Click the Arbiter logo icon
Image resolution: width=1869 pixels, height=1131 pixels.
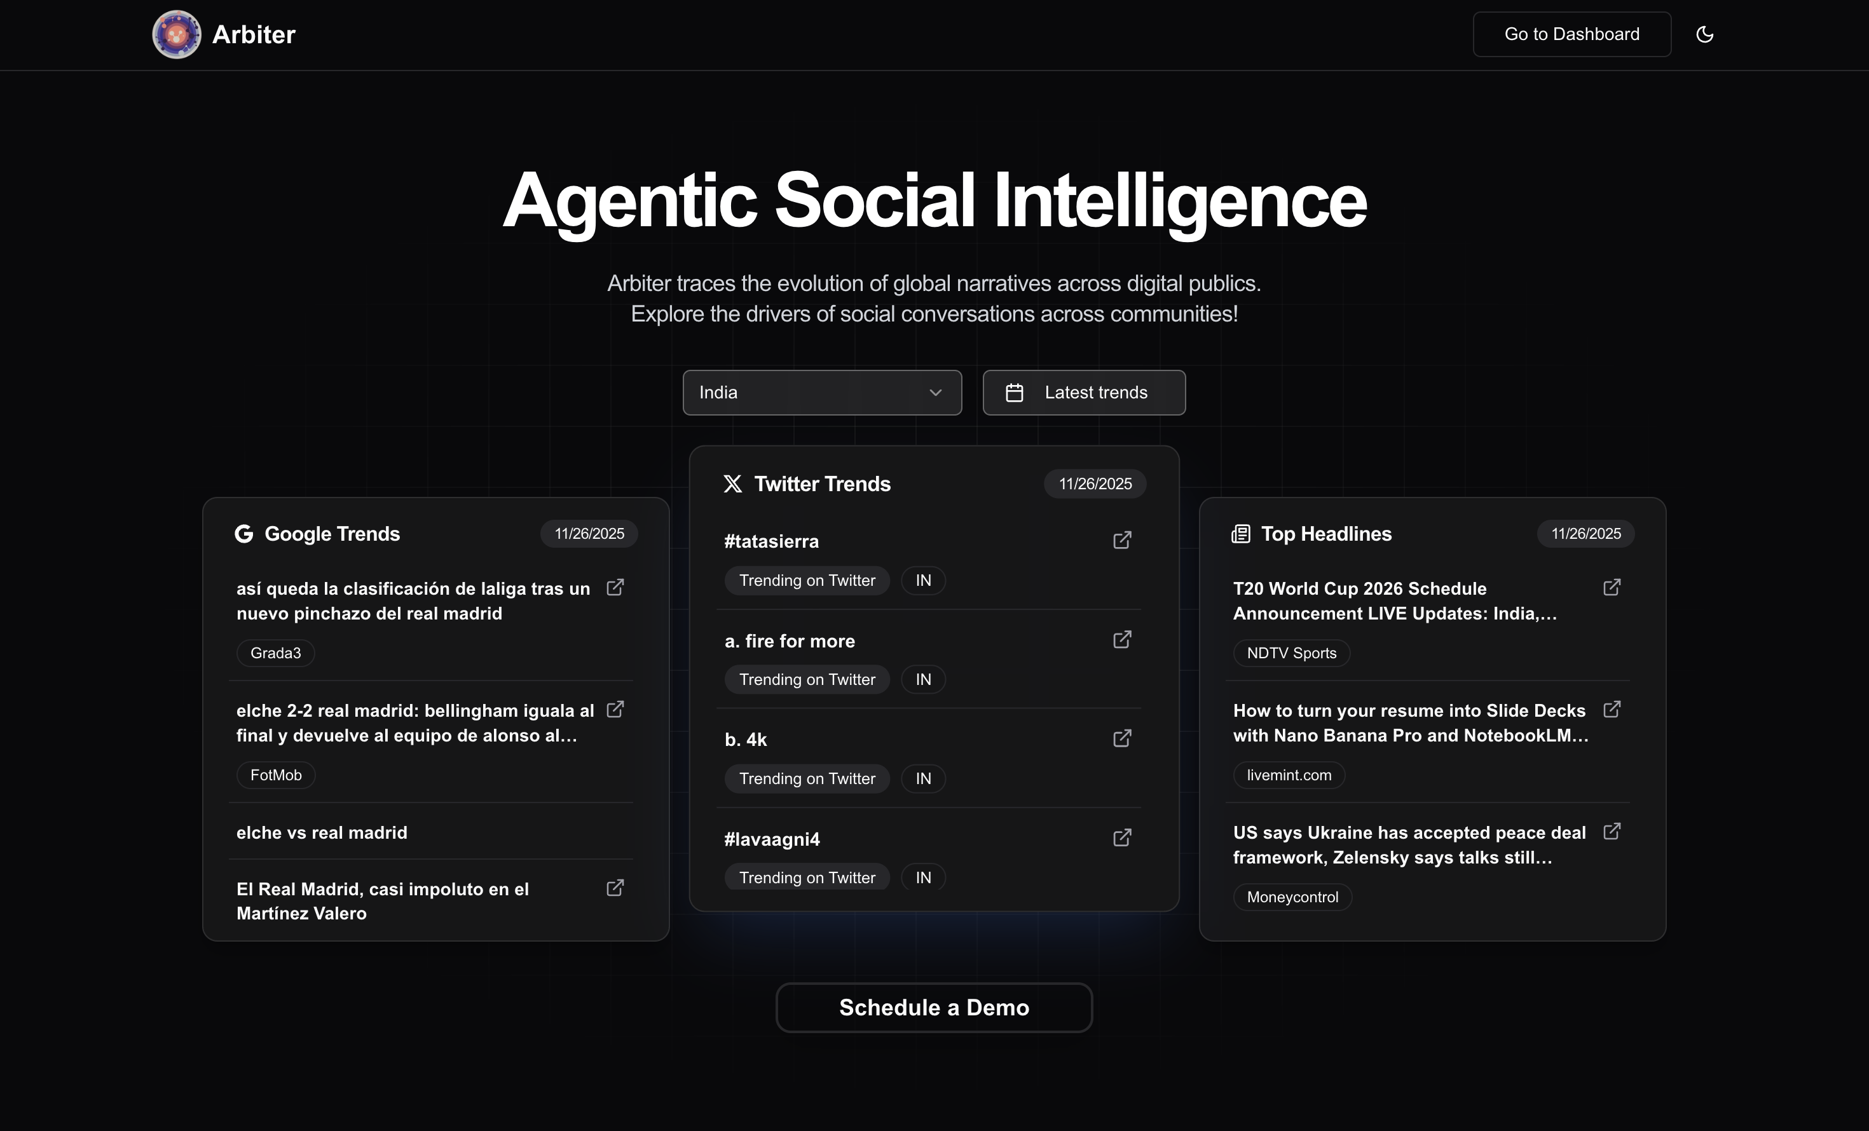pos(177,34)
